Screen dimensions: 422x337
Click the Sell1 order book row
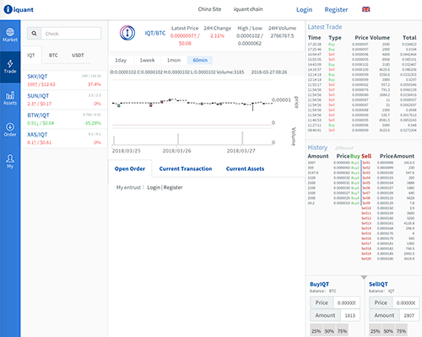tap(388, 163)
